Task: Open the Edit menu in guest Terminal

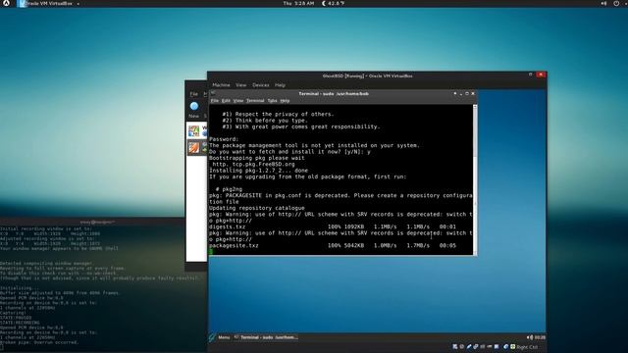Action: [x=226, y=100]
